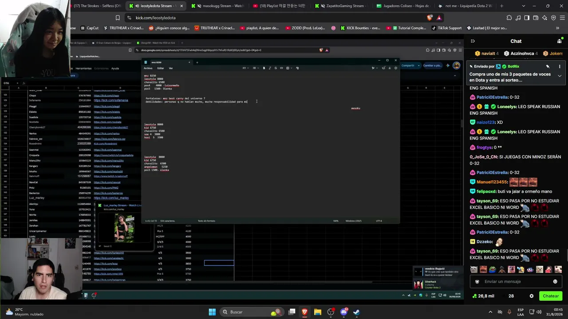Click Manuel123455 username in chat

click(x=492, y=182)
